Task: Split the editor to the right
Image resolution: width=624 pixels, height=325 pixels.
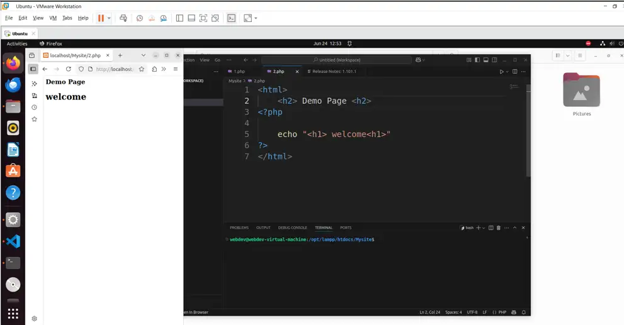Action: tap(514, 72)
